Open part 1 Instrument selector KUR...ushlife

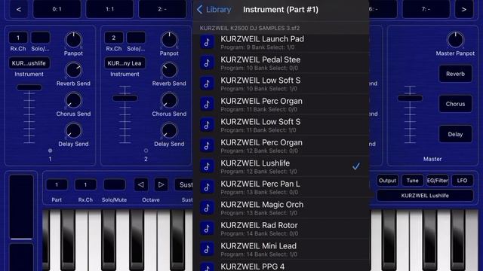tap(29, 63)
